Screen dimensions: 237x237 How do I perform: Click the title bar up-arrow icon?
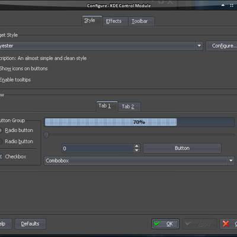point(223,5)
